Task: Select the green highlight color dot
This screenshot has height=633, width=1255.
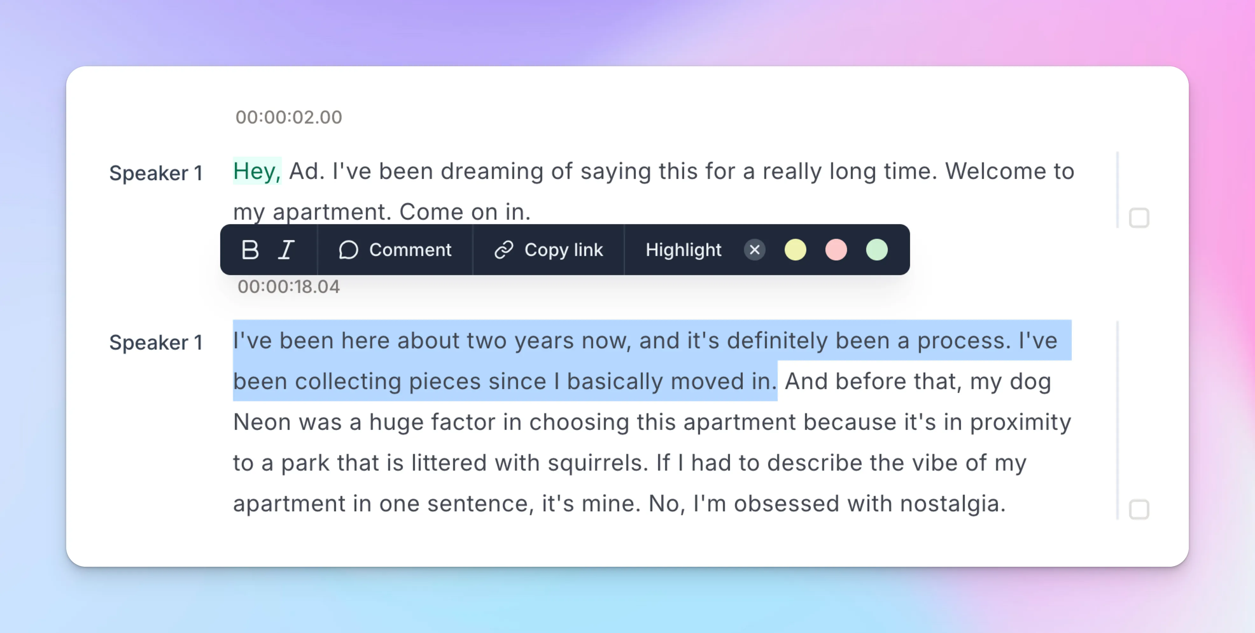Action: [x=876, y=250]
